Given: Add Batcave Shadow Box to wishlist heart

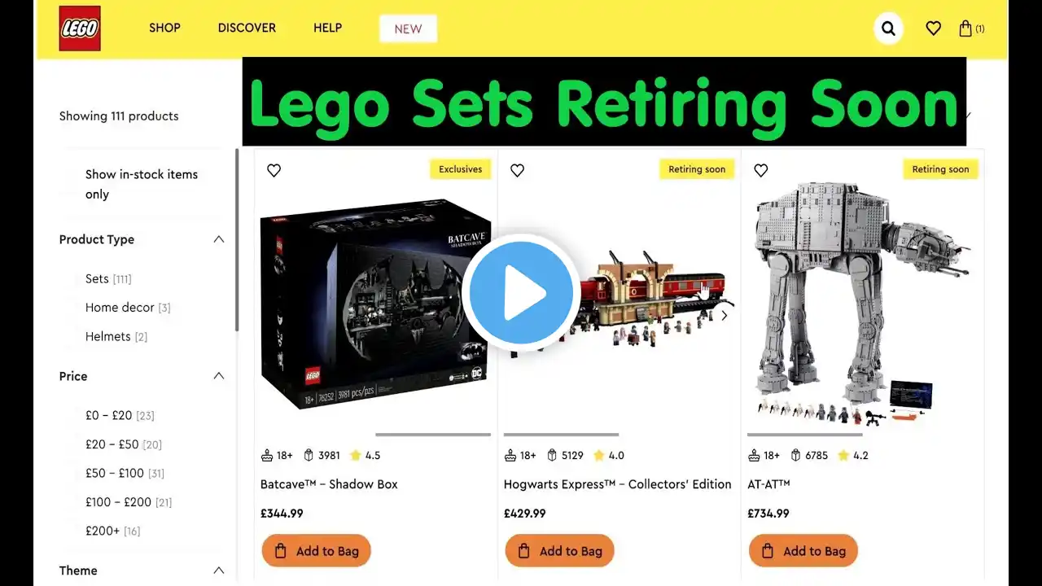Looking at the screenshot, I should pos(274,170).
